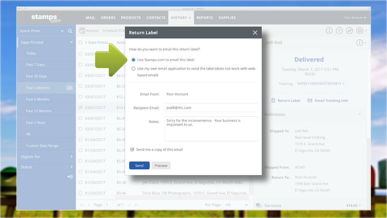Click the Email Tracking Info envelope icon
Screen dimensions: 387x218
coord(310,101)
